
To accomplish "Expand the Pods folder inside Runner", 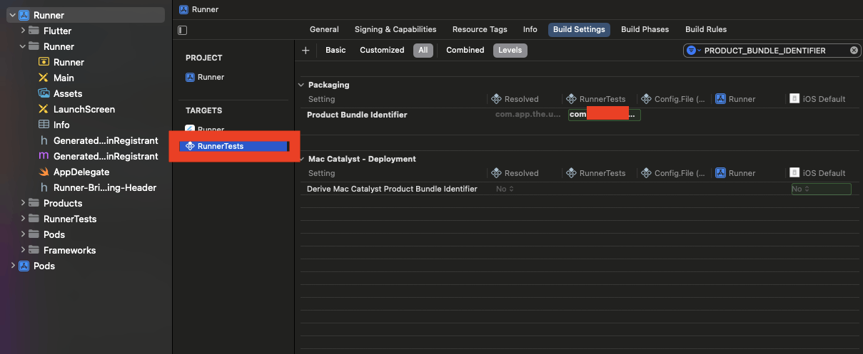I will 23,234.
